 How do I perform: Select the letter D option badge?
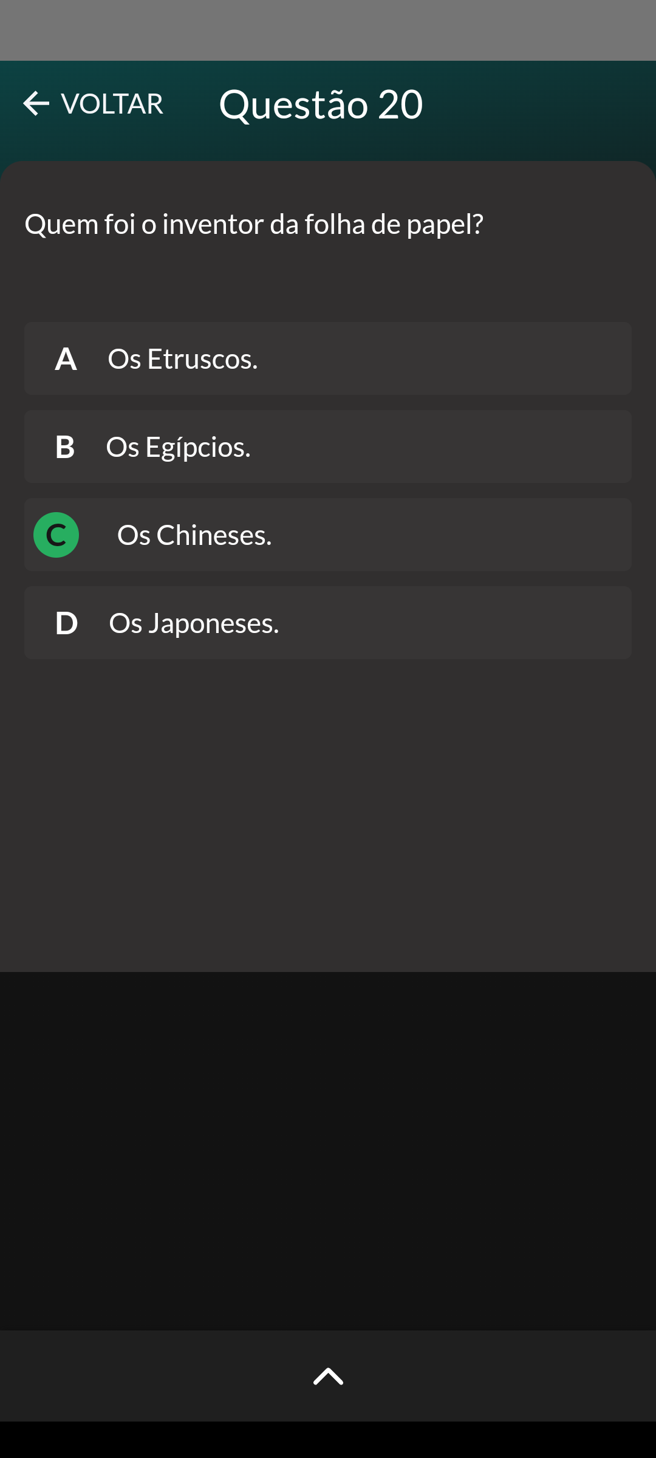(x=66, y=623)
